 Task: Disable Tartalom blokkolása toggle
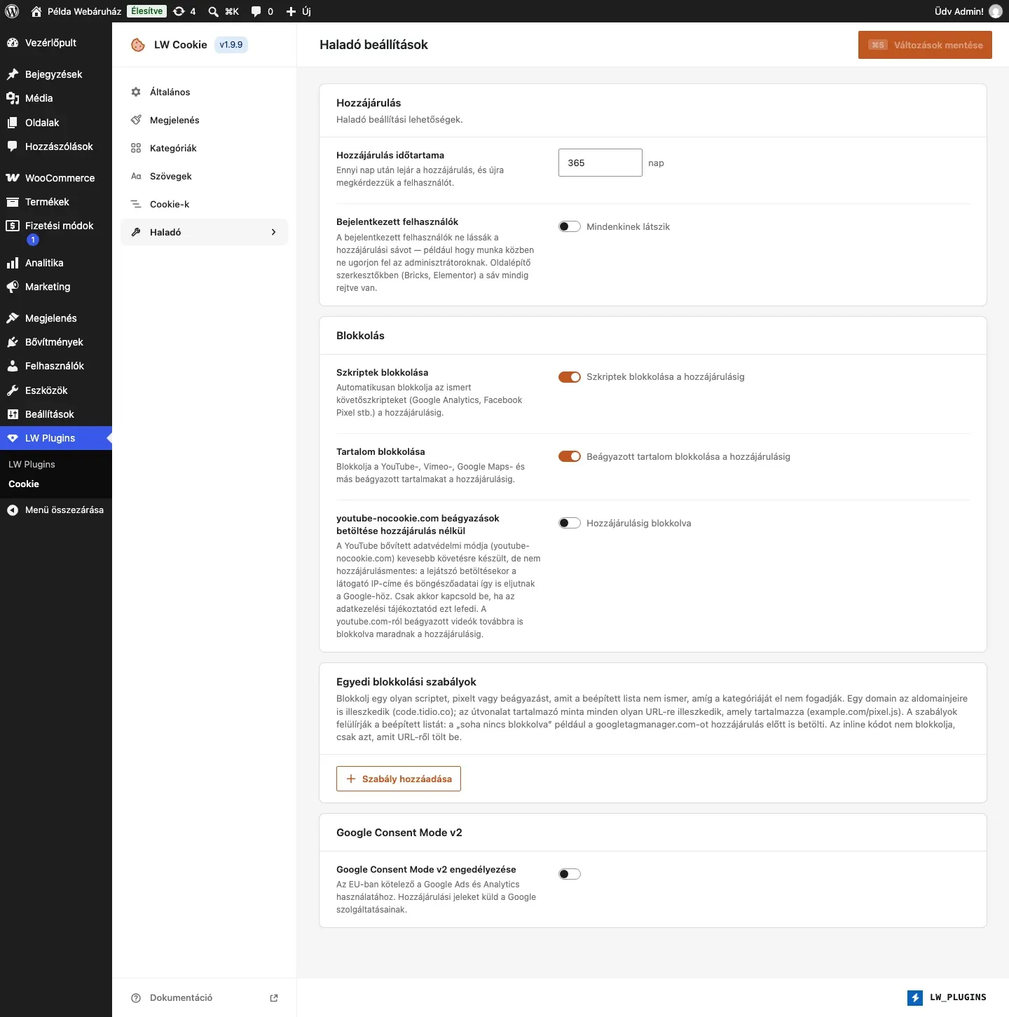coord(570,457)
